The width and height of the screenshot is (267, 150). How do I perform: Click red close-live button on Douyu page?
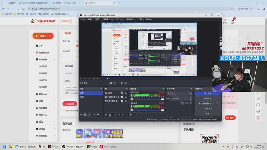70,104
